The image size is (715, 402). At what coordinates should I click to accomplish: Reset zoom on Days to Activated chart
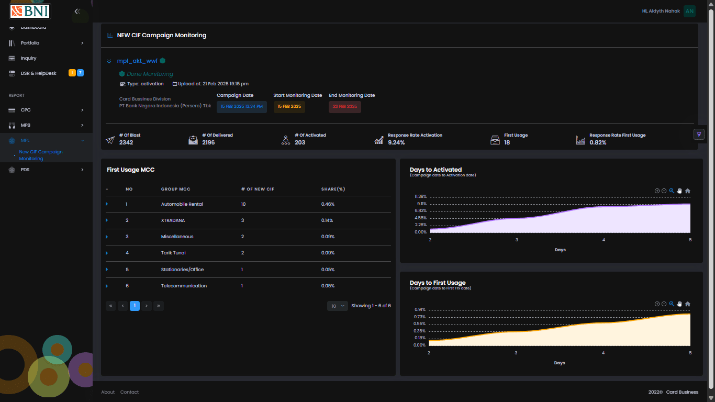pyautogui.click(x=687, y=191)
